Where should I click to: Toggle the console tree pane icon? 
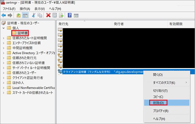25,16
